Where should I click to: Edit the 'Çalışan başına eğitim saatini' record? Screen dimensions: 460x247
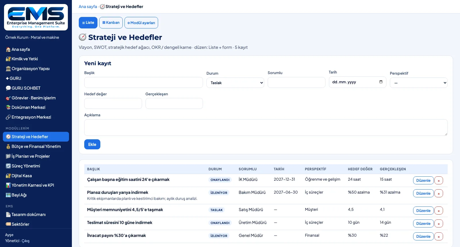coord(423,180)
